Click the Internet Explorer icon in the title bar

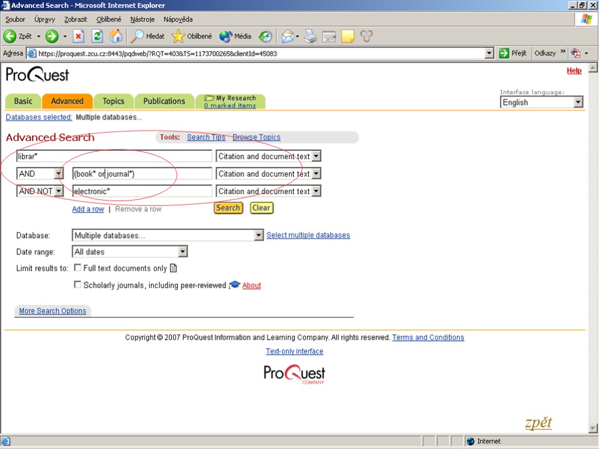pos(5,5)
